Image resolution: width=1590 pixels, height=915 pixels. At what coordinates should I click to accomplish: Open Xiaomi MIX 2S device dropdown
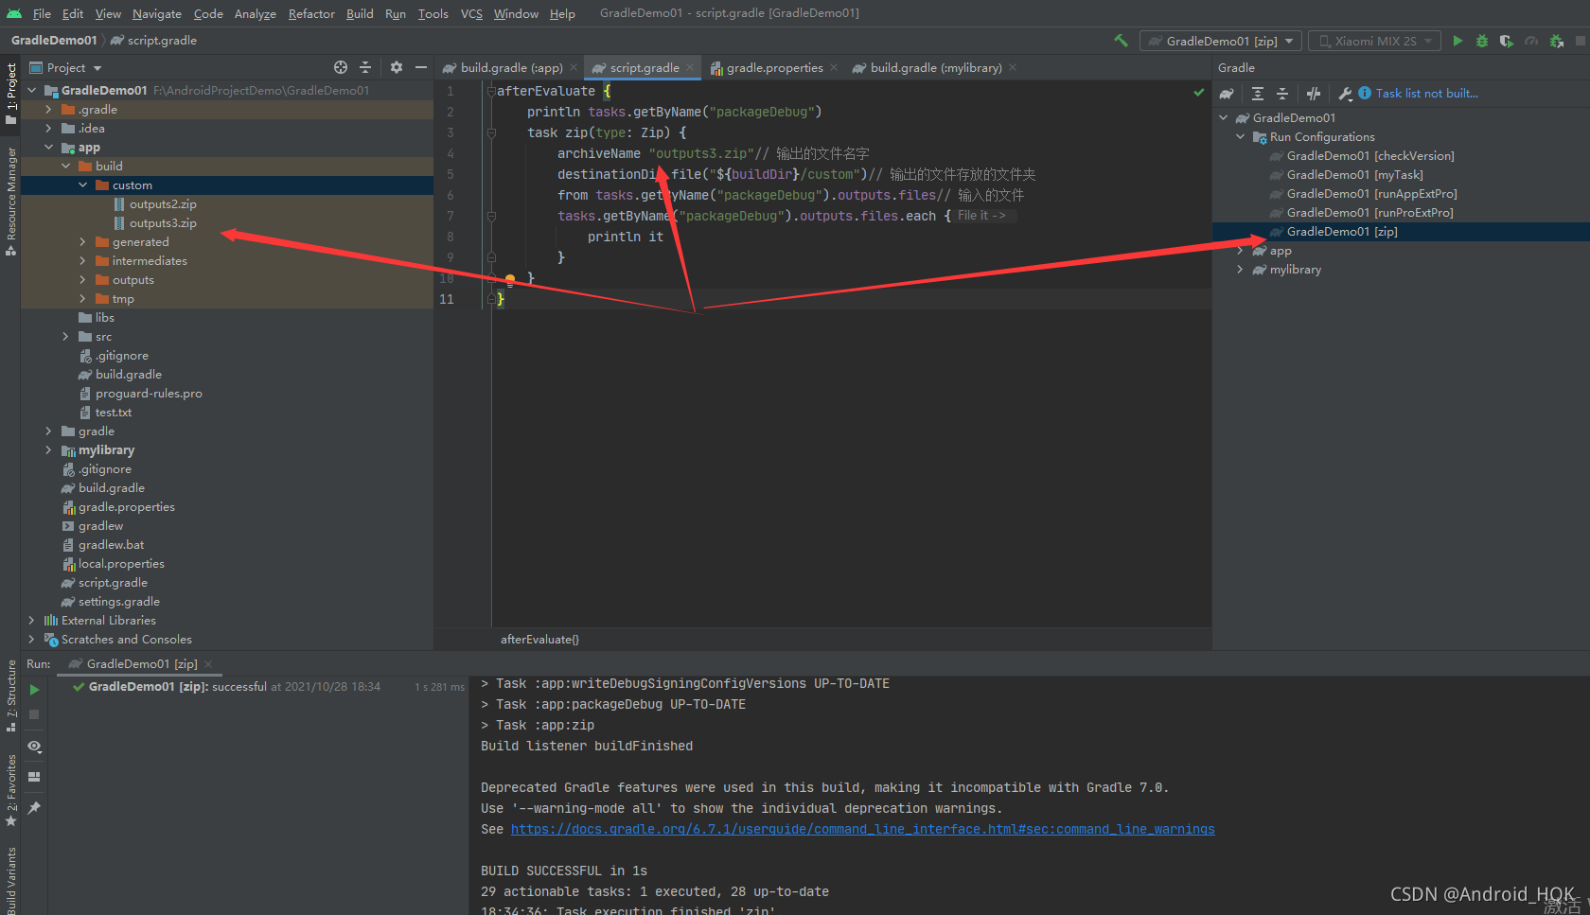click(x=1374, y=41)
